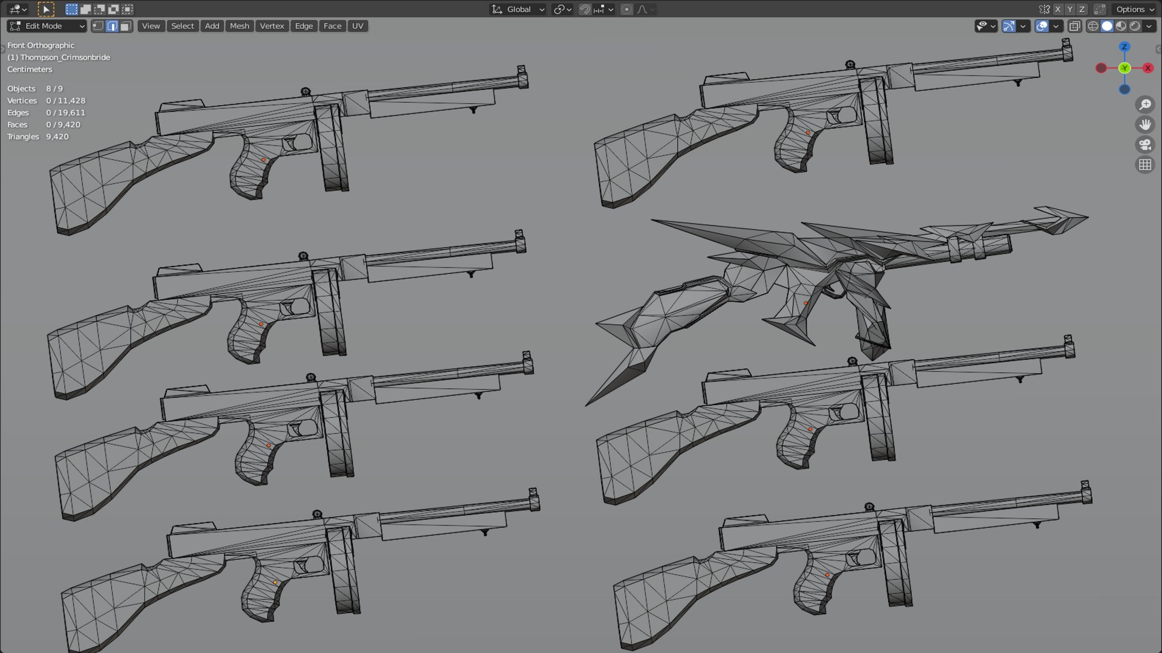The image size is (1162, 653).
Task: Click the pan hand viewport icon
Action: 1145,125
